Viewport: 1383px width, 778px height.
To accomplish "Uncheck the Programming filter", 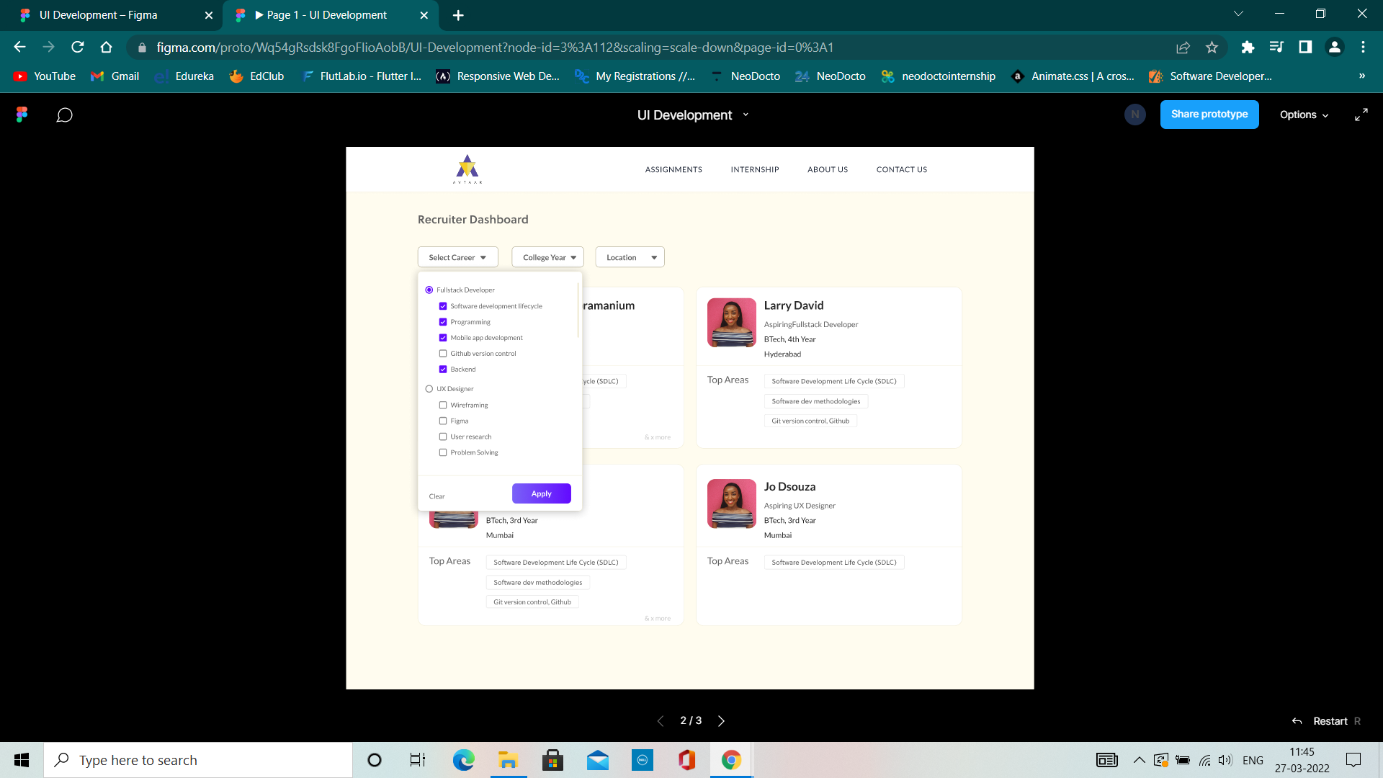I will click(443, 322).
